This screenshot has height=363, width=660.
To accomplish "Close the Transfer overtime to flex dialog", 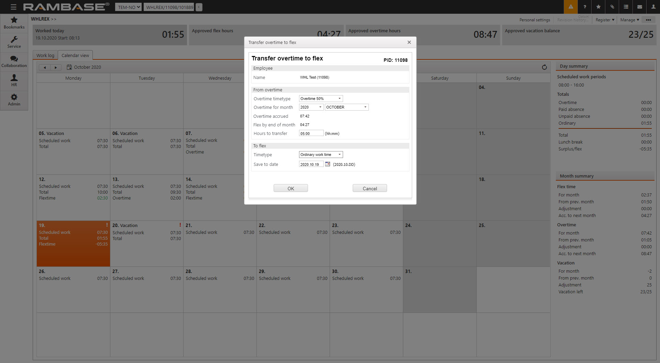I will tap(409, 42).
